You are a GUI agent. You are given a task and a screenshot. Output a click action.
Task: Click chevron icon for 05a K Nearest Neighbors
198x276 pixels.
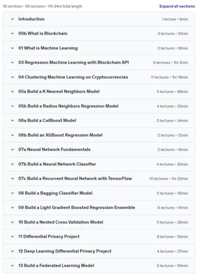[x=12, y=92]
